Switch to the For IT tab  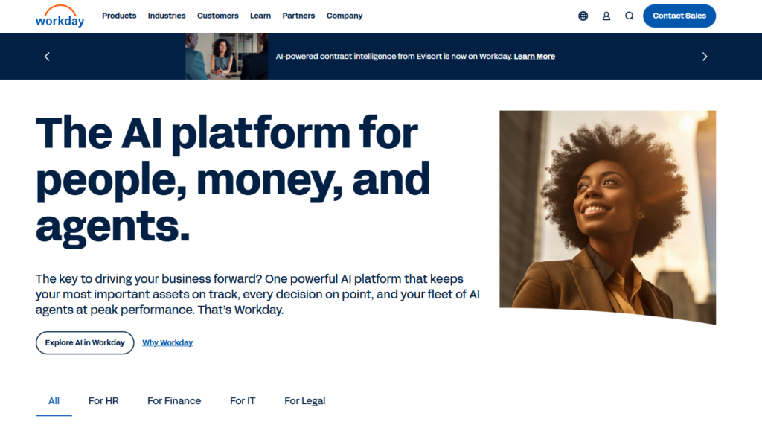click(243, 401)
